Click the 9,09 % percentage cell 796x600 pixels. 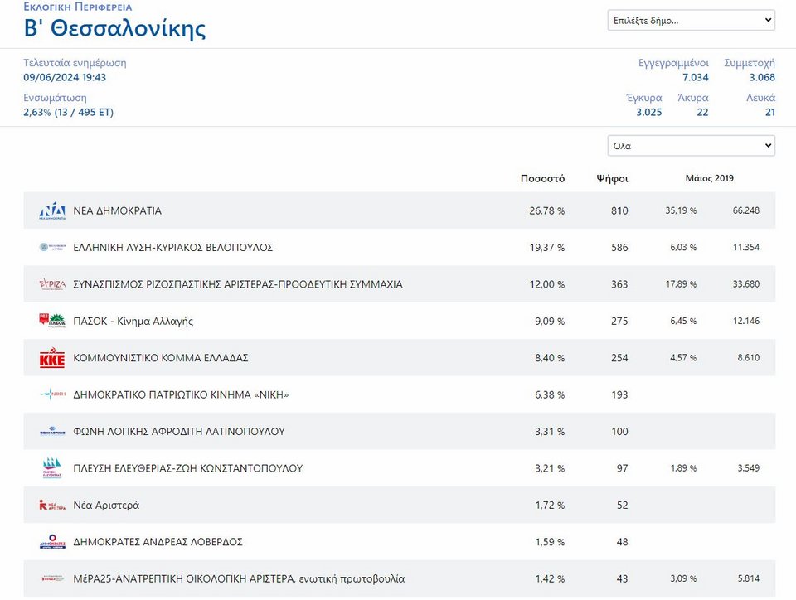[x=549, y=321]
